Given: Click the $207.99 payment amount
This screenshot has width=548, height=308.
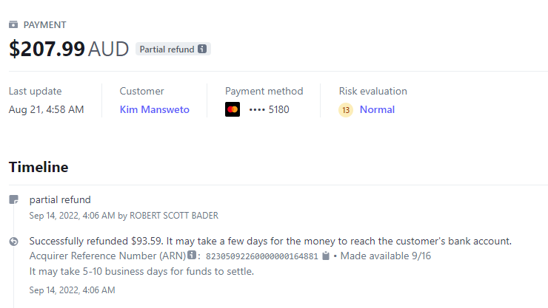Looking at the screenshot, I should tap(47, 49).
